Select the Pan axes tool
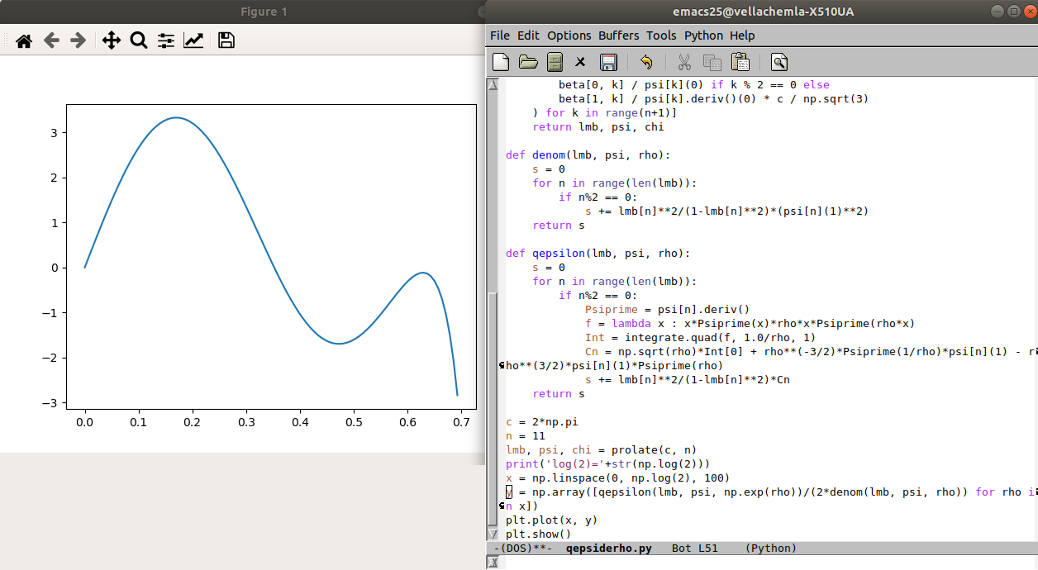The image size is (1038, 570). pyautogui.click(x=111, y=40)
